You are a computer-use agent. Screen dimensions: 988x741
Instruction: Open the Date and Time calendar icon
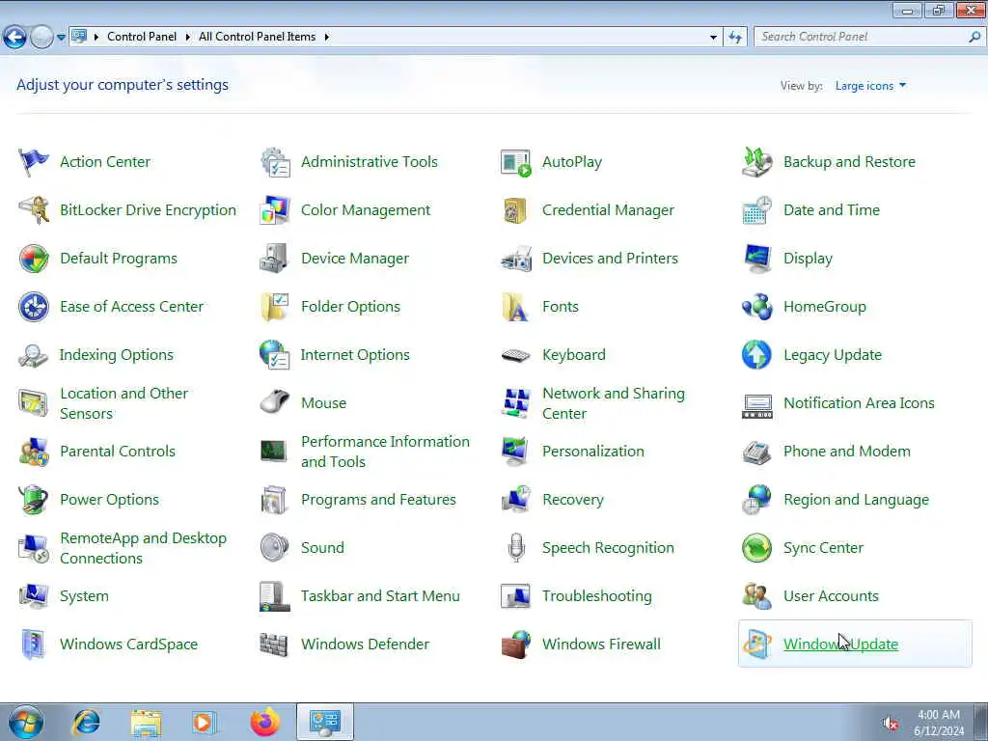[757, 209]
